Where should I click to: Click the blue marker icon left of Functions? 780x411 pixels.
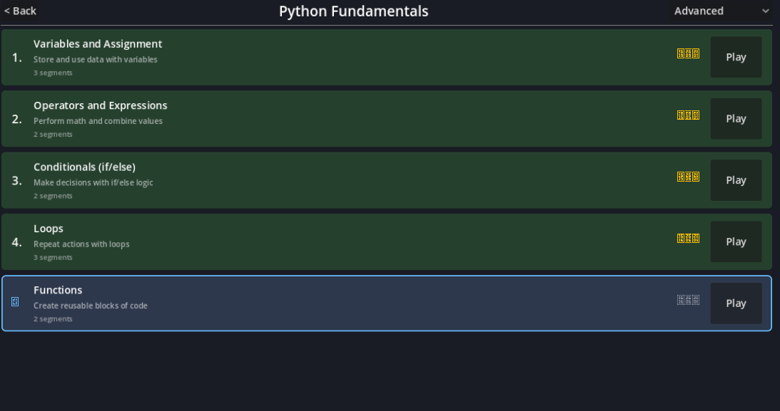tap(15, 302)
